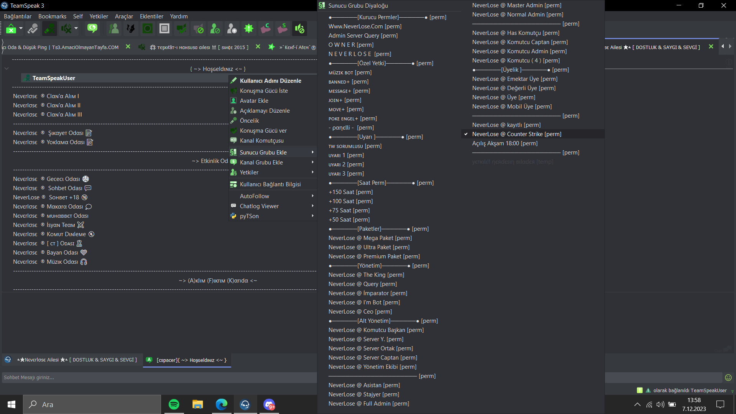Close the Ts3.AmaciOlmayanTayfa.COM server tab

coord(128,47)
